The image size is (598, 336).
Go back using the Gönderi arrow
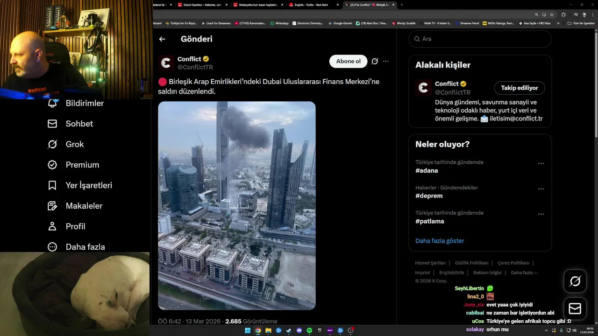pos(162,39)
